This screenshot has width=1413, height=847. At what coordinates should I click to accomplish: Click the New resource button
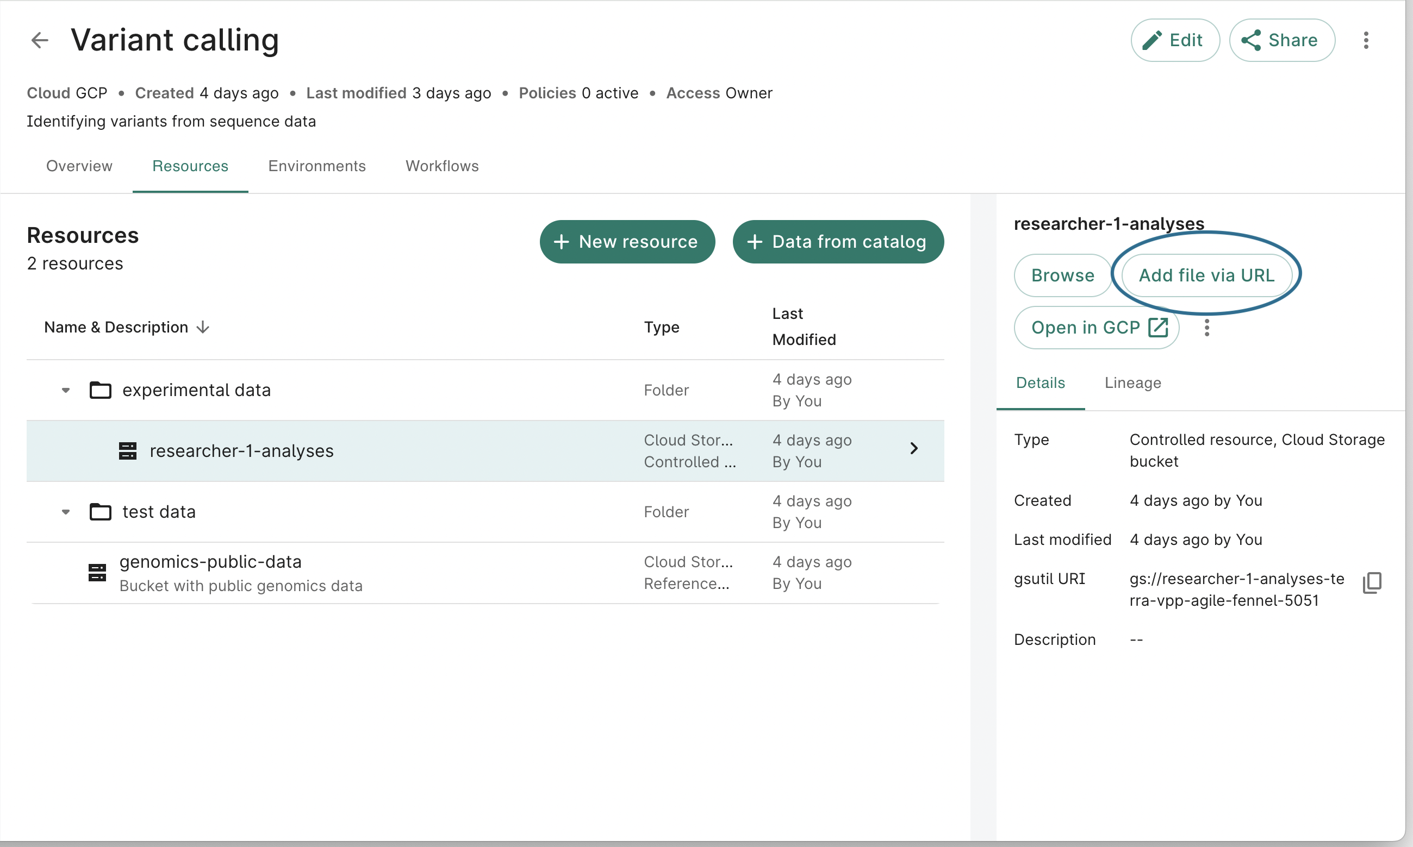tap(627, 241)
